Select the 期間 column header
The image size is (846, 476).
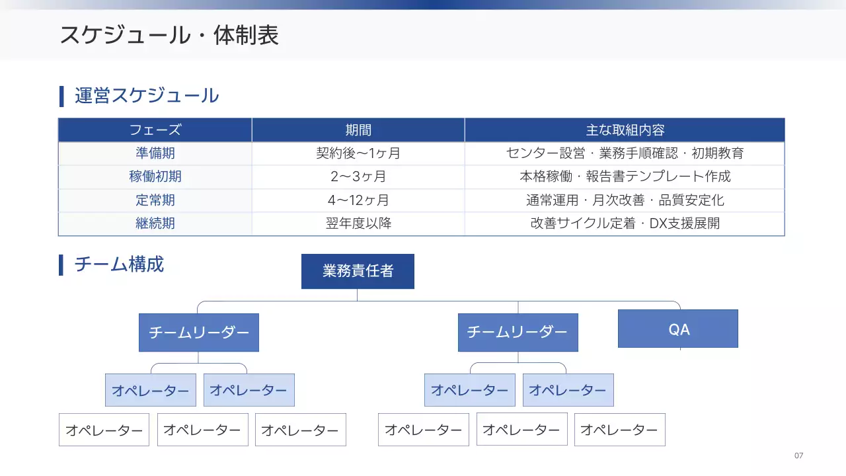pos(358,130)
